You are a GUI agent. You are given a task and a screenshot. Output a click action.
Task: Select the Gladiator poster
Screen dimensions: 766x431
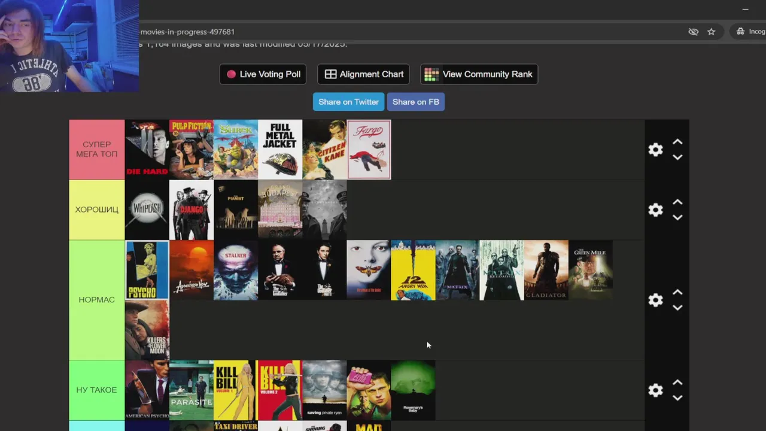[546, 270]
